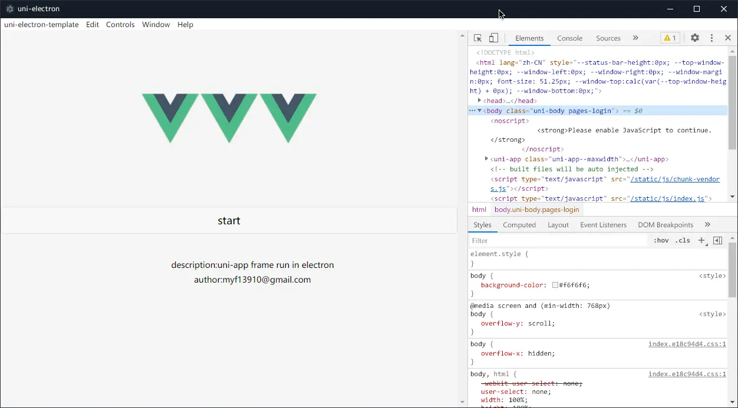The height and width of the screenshot is (408, 738).
Task: Toggle the :hov element state panel
Action: tap(661, 240)
